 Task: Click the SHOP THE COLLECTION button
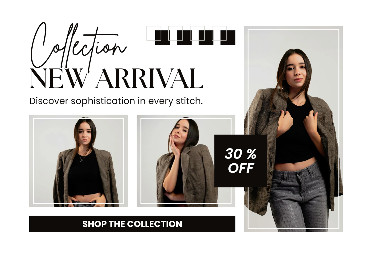[x=132, y=224]
